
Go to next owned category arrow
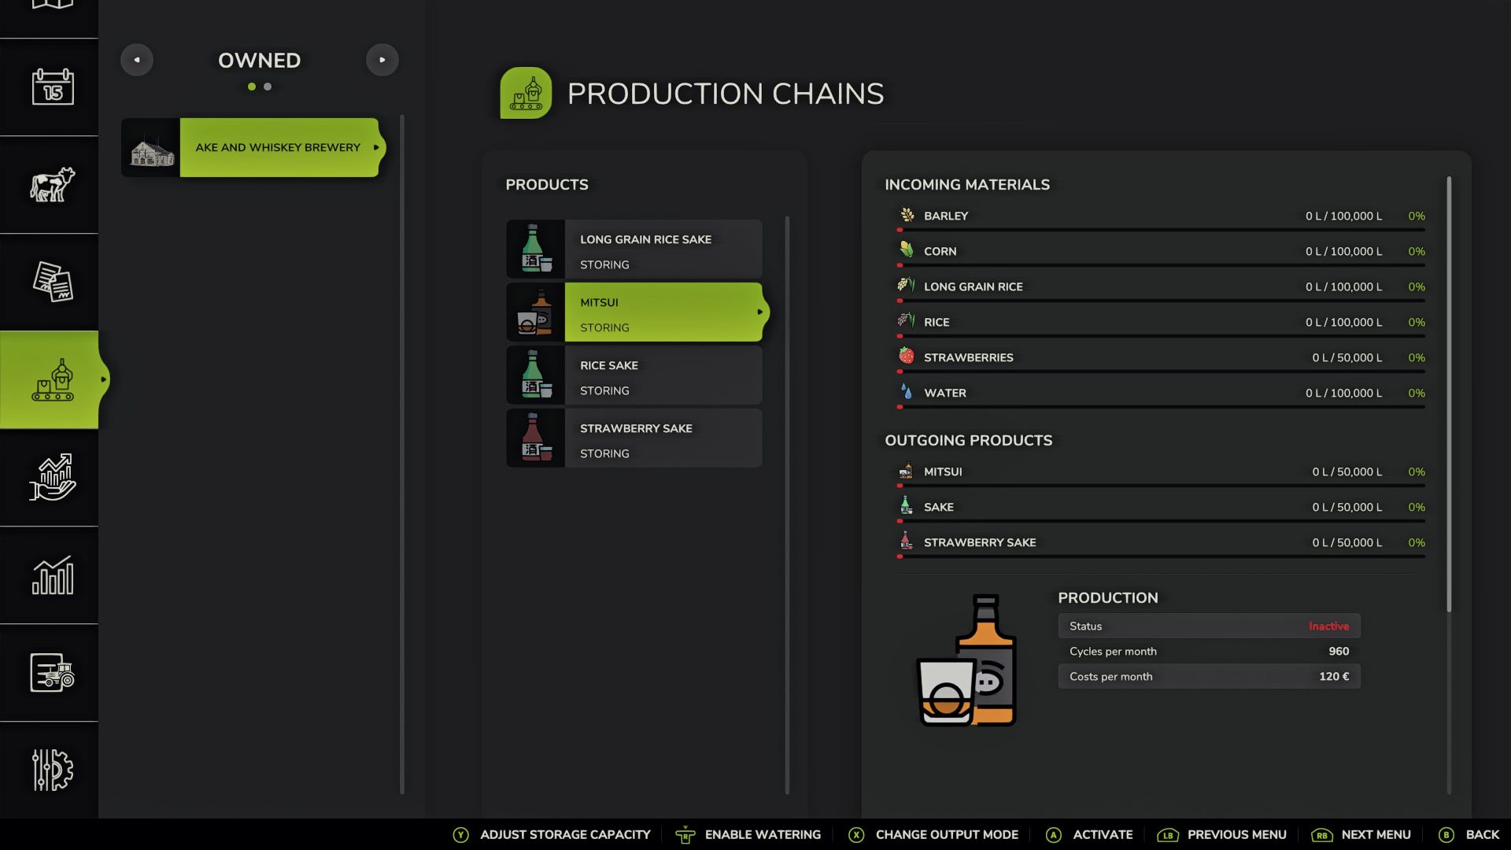pos(382,60)
